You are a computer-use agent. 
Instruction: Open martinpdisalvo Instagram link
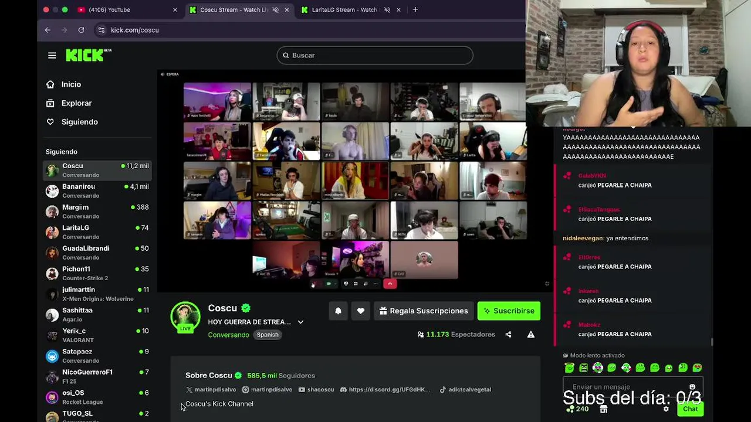tap(267, 390)
